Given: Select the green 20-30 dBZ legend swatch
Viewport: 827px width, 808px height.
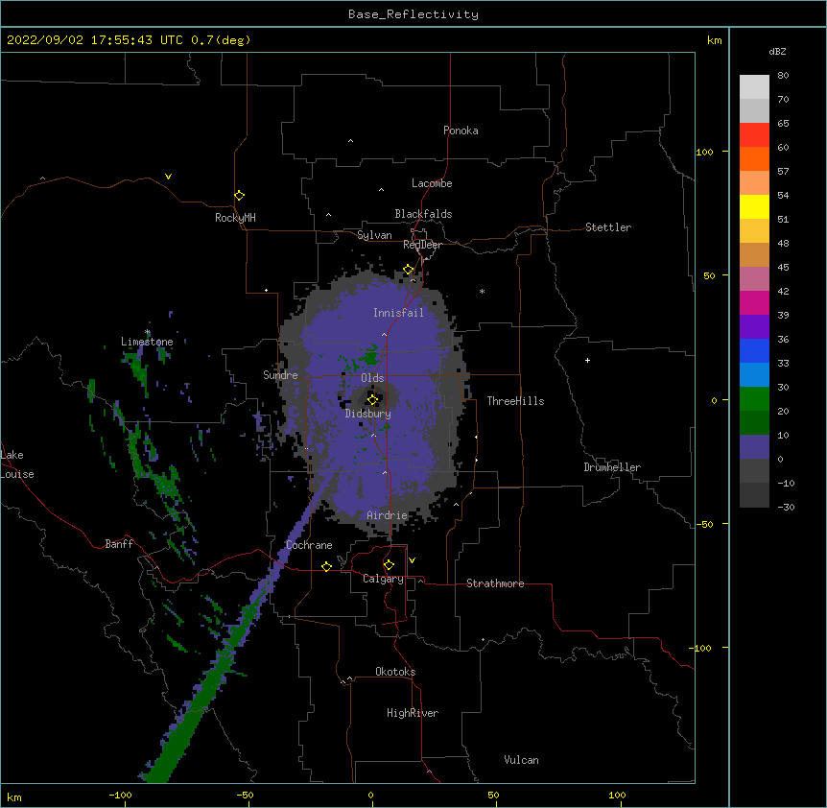Looking at the screenshot, I should [754, 399].
